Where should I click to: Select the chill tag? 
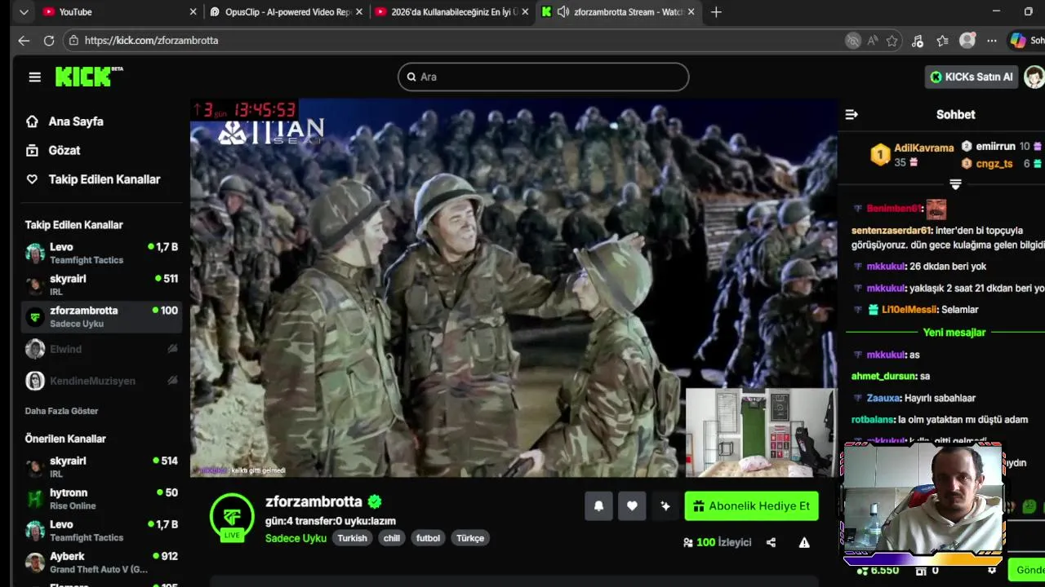click(392, 538)
